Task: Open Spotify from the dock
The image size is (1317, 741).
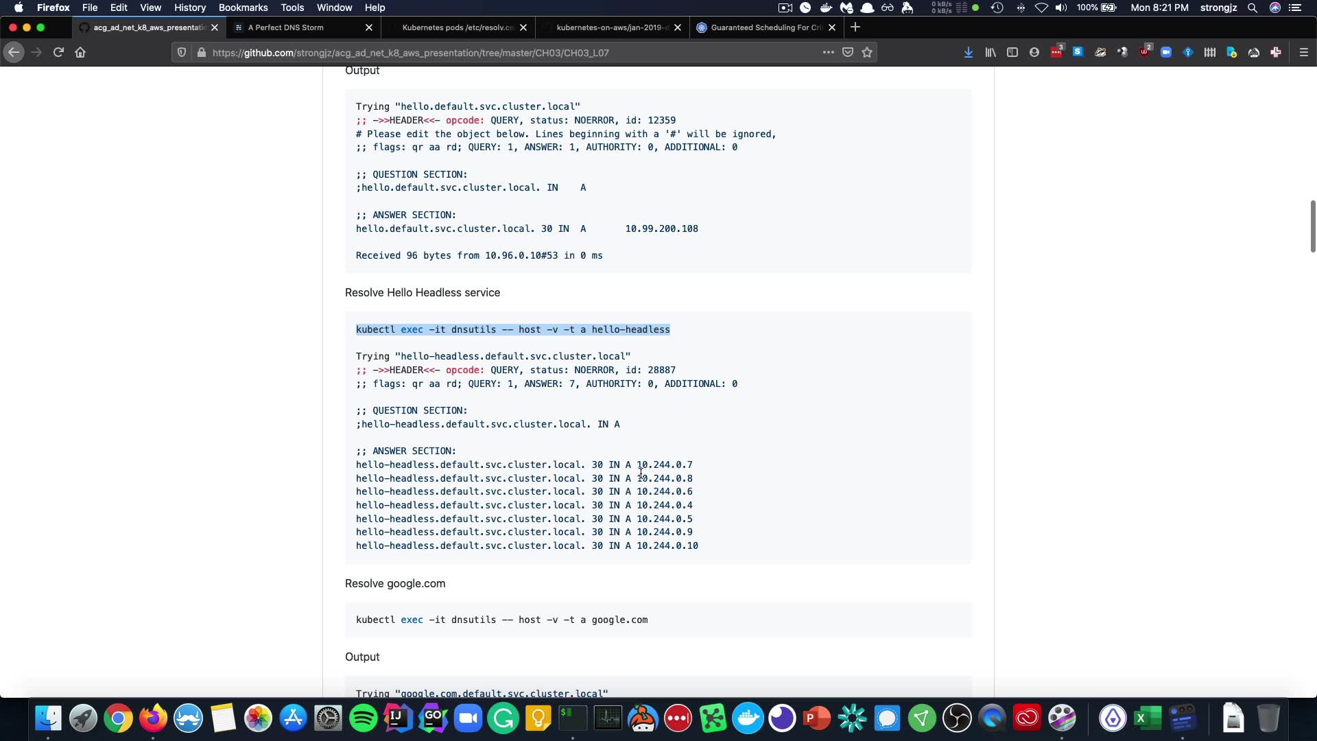Action: coord(363,718)
